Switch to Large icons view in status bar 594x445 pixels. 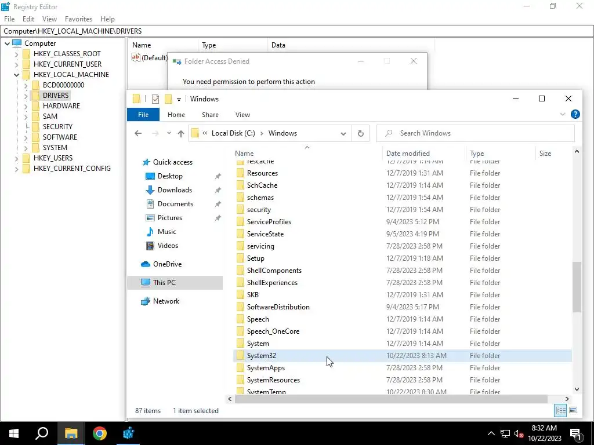[573, 410]
